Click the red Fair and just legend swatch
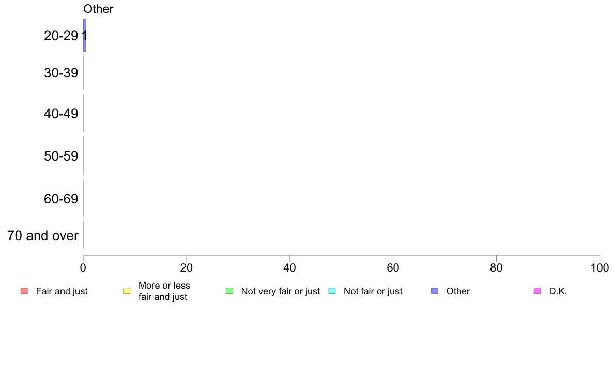 pyautogui.click(x=24, y=291)
